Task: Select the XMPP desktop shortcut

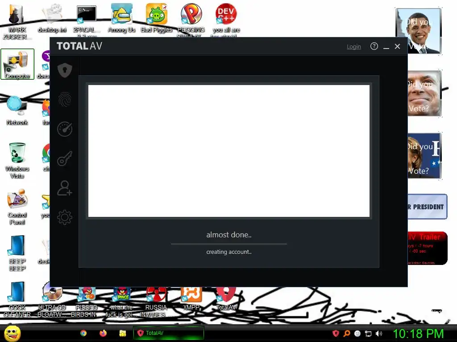Action: [191, 299]
